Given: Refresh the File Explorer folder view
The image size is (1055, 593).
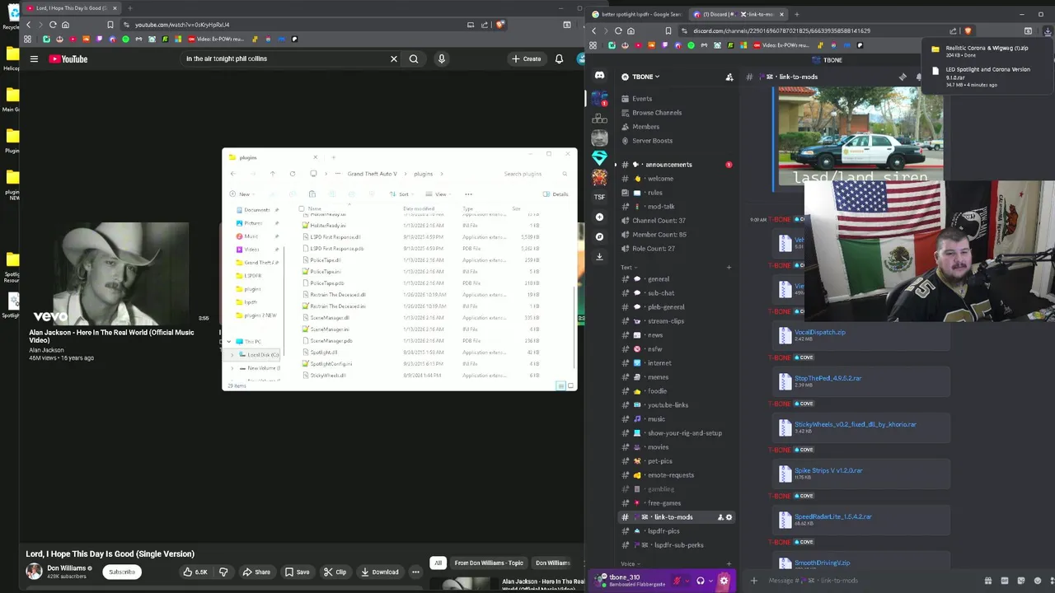Looking at the screenshot, I should coord(292,174).
